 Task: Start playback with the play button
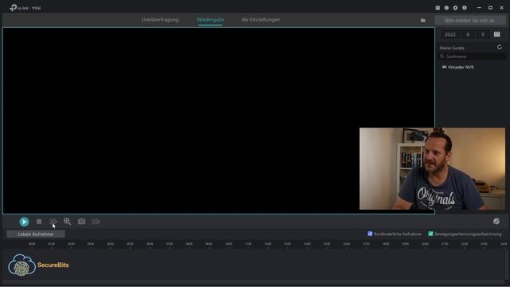click(24, 222)
